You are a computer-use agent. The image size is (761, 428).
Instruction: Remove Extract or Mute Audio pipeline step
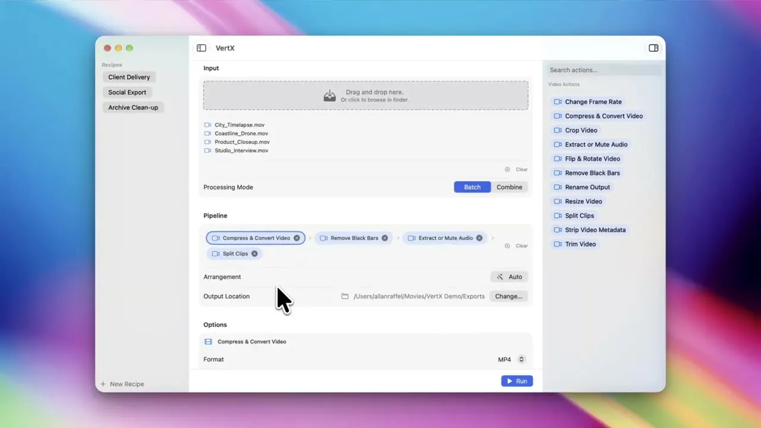(479, 238)
